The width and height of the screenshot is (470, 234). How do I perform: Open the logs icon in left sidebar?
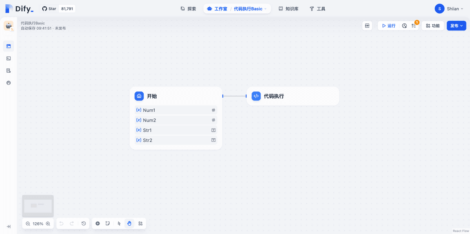(x=9, y=71)
